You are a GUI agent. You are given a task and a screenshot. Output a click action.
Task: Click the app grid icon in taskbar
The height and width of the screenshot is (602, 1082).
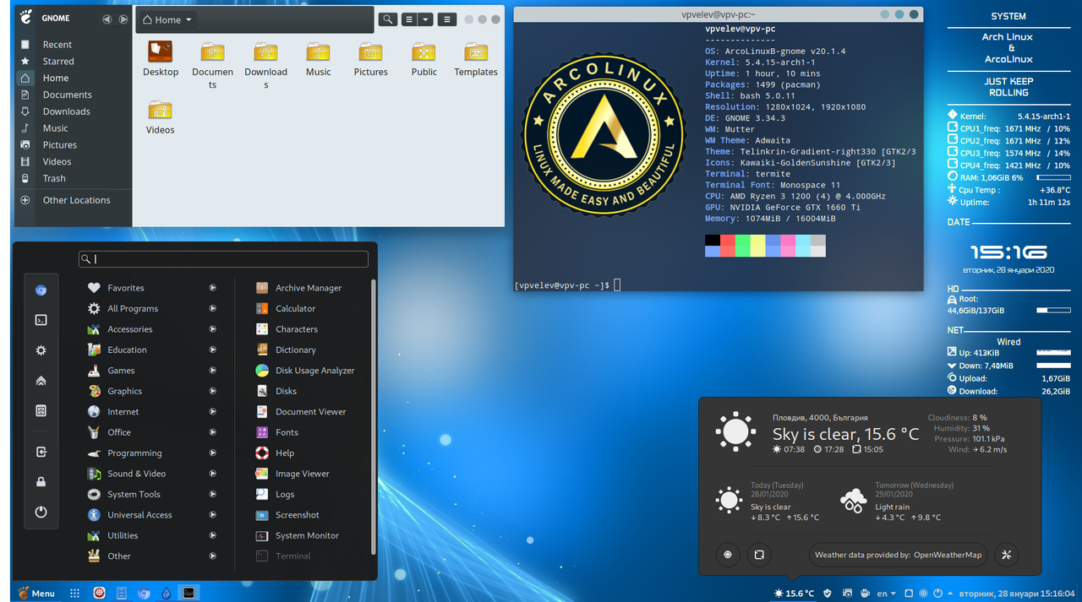click(x=74, y=594)
